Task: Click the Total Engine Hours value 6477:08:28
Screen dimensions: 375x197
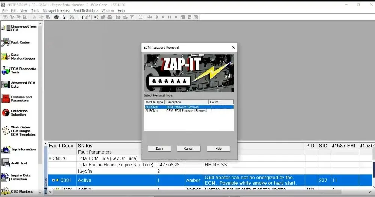Action: point(168,165)
